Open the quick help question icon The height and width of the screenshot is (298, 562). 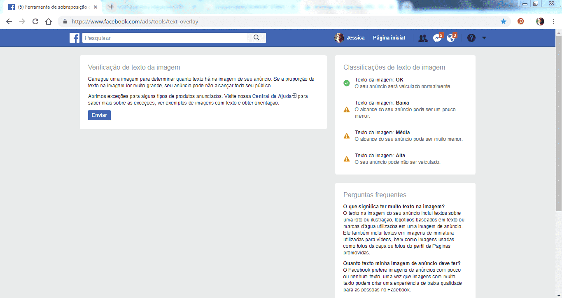[471, 38]
